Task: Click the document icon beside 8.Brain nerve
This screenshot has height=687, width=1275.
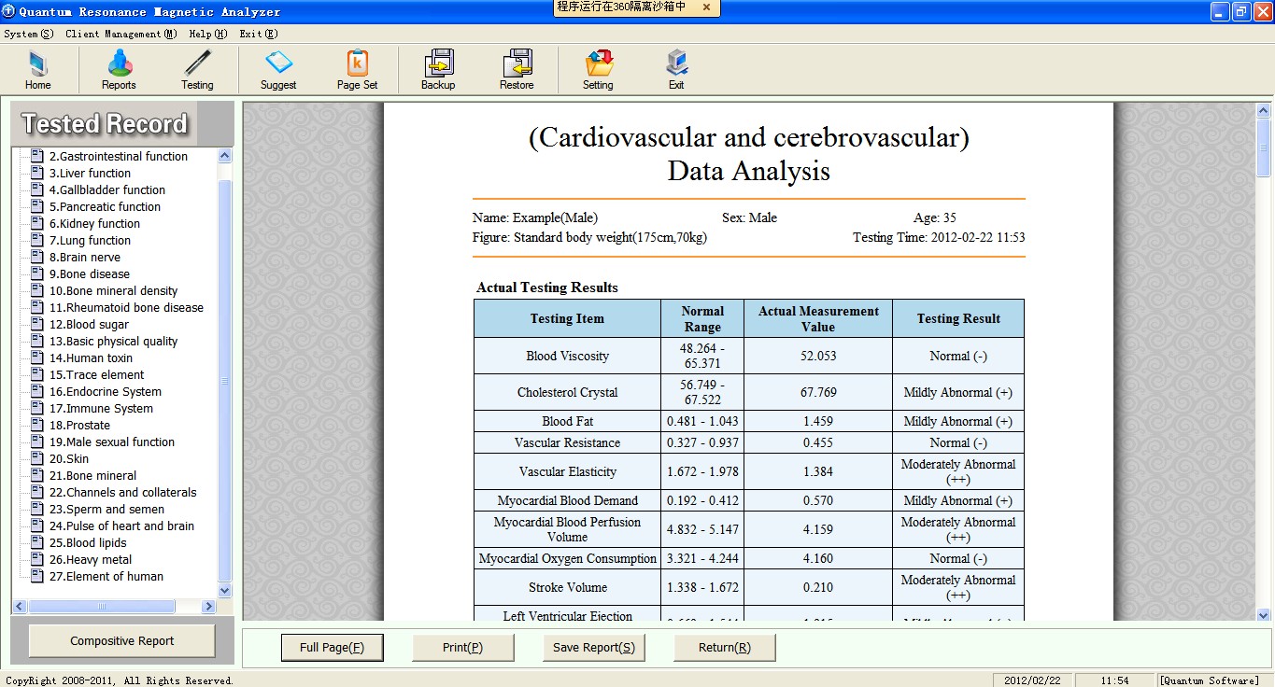Action: 37,257
